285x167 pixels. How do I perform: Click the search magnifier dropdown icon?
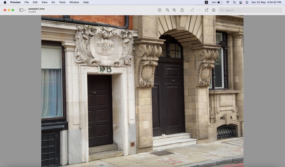click(222, 10)
